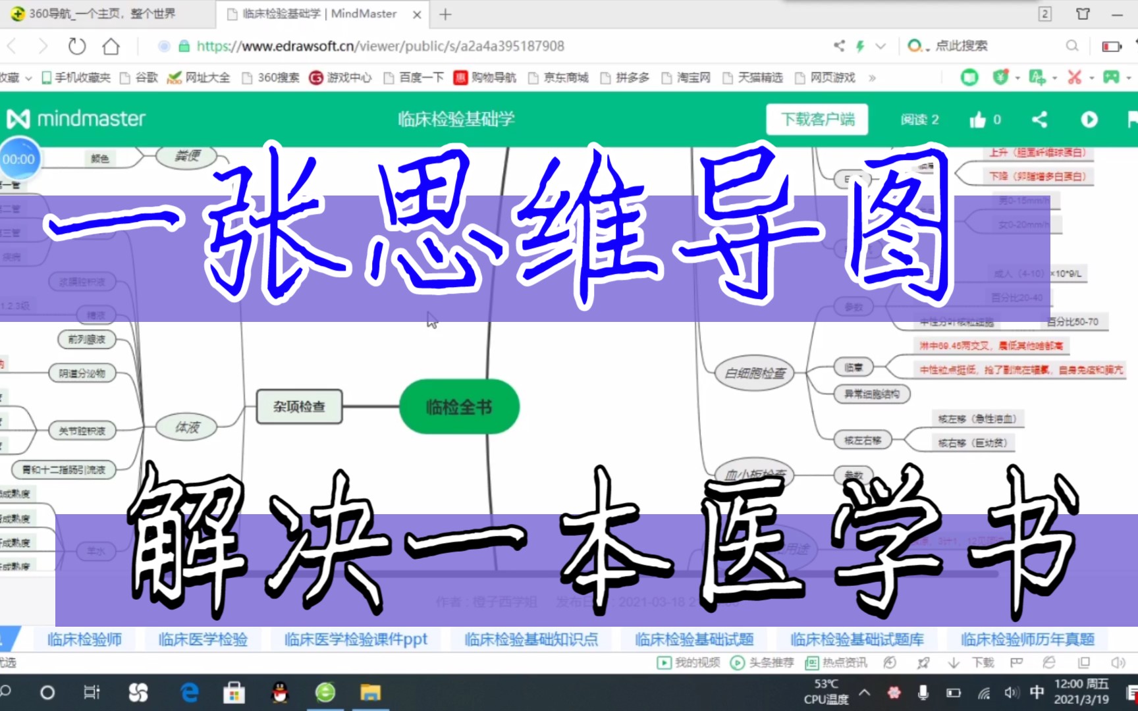Click the address bar share icon
Screen dimensions: 1138x711
click(x=839, y=46)
